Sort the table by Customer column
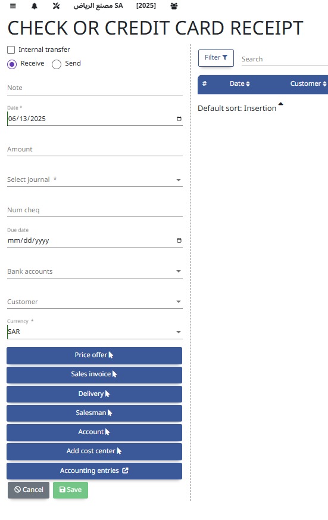328x520 pixels. (x=308, y=84)
